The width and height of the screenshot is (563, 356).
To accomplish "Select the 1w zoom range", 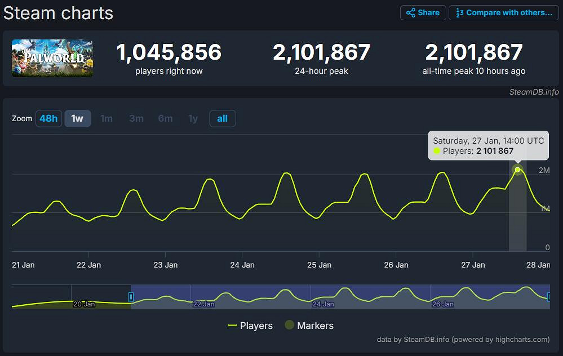I will click(x=77, y=118).
